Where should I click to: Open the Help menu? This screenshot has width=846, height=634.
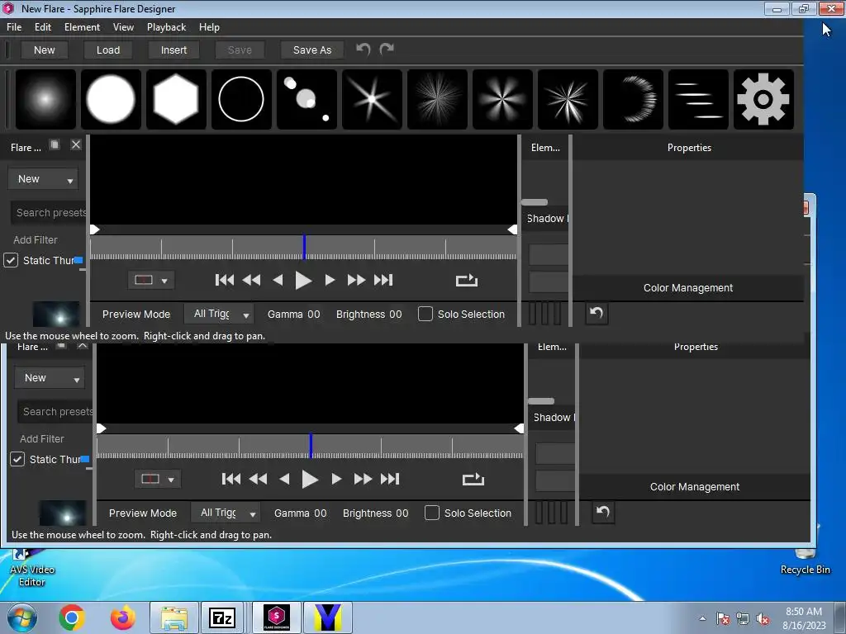(x=209, y=27)
